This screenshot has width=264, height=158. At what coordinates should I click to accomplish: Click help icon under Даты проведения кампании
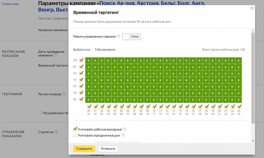click(x=55, y=55)
